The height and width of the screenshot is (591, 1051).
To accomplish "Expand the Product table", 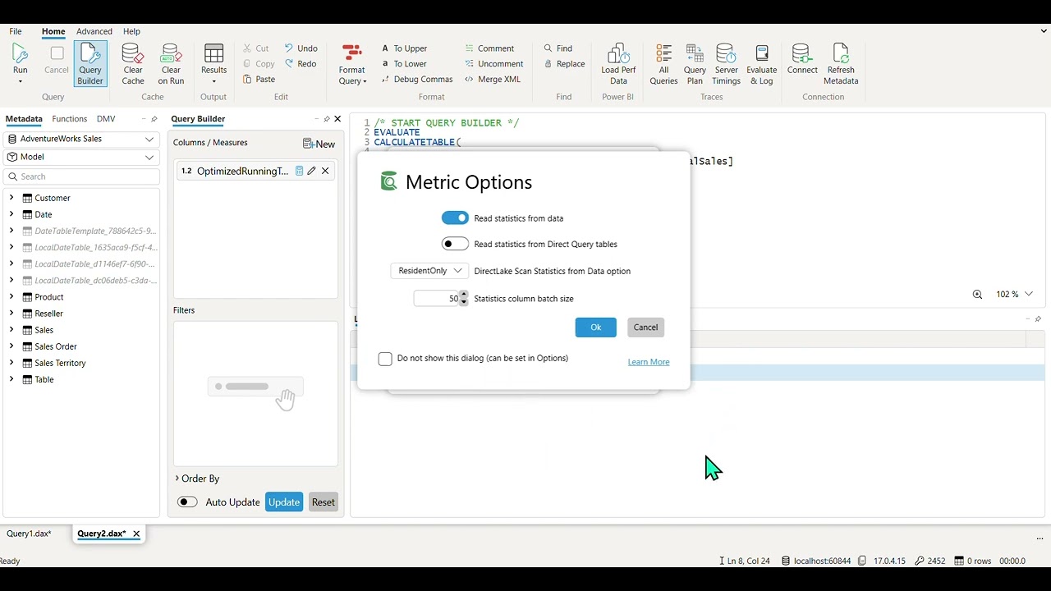I will [x=11, y=296].
